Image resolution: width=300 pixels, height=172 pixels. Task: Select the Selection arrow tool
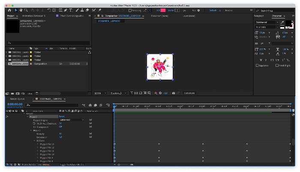[x=16, y=10]
